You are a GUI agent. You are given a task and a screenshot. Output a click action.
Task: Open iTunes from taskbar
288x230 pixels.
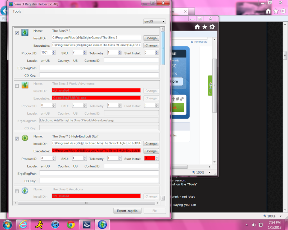[x=55, y=225]
